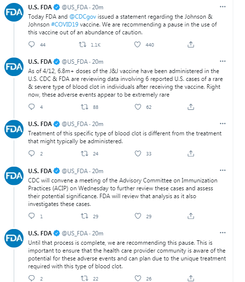
Task: Reply to the ACIP meeting tweet
Action: pyautogui.click(x=32, y=216)
